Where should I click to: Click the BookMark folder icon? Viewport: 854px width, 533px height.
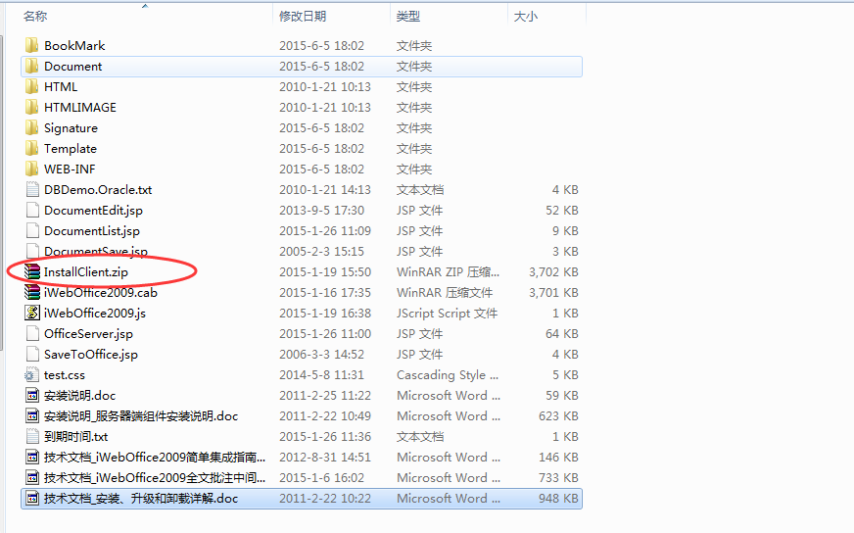tap(32, 45)
